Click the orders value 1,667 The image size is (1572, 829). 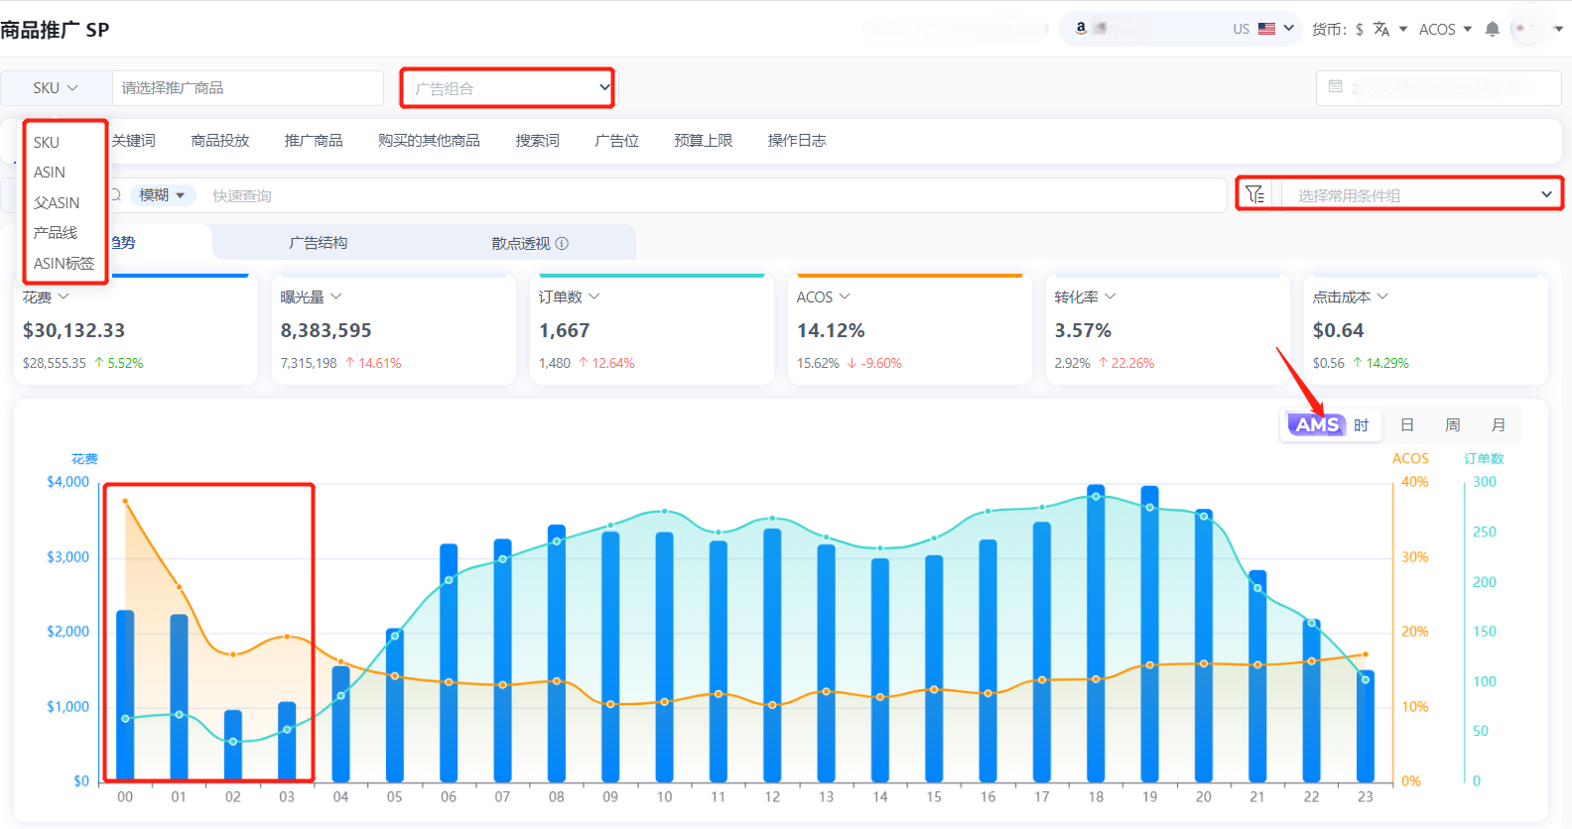pos(564,330)
